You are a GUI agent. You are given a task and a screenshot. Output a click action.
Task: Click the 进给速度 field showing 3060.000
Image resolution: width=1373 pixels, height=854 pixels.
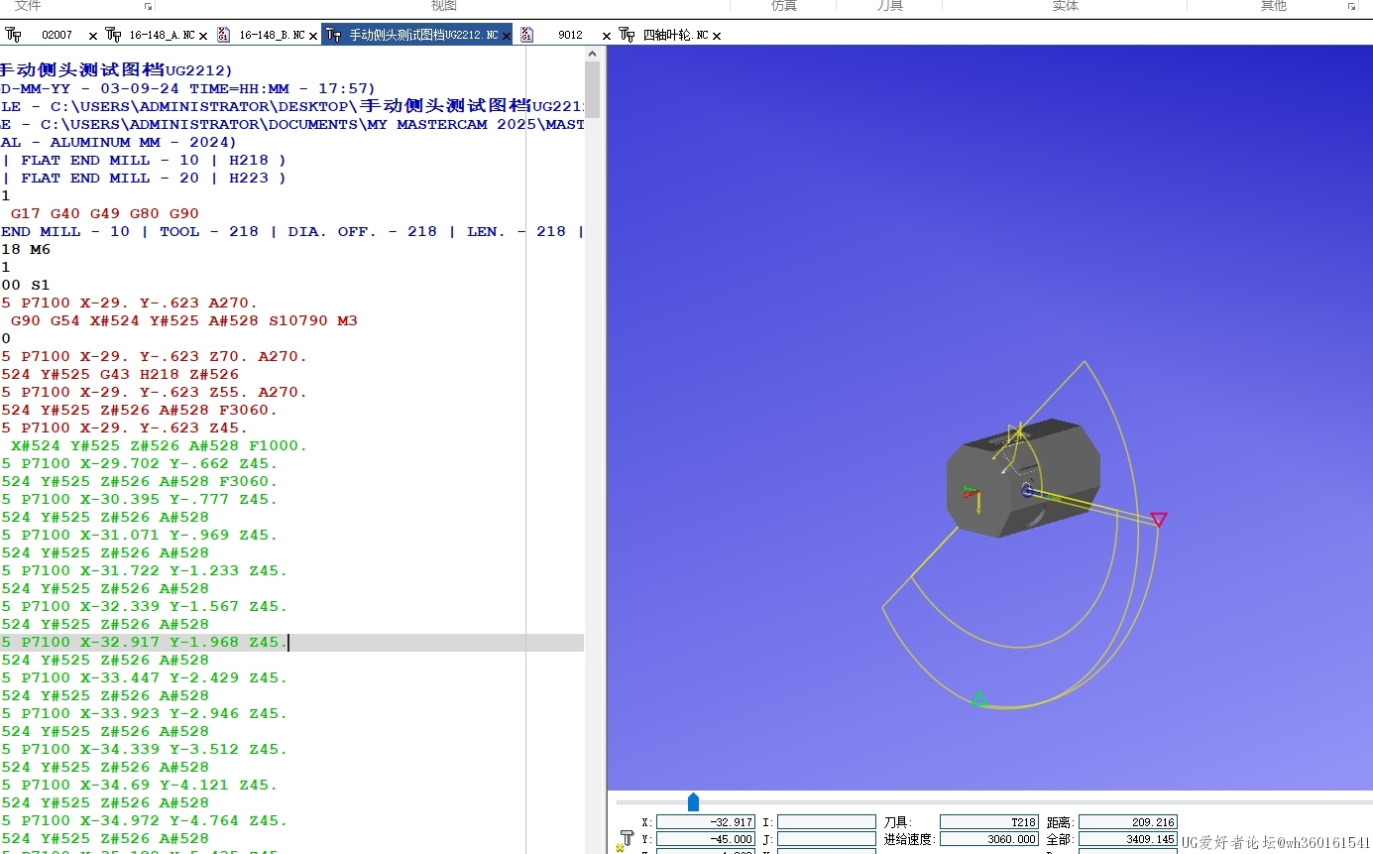click(989, 839)
